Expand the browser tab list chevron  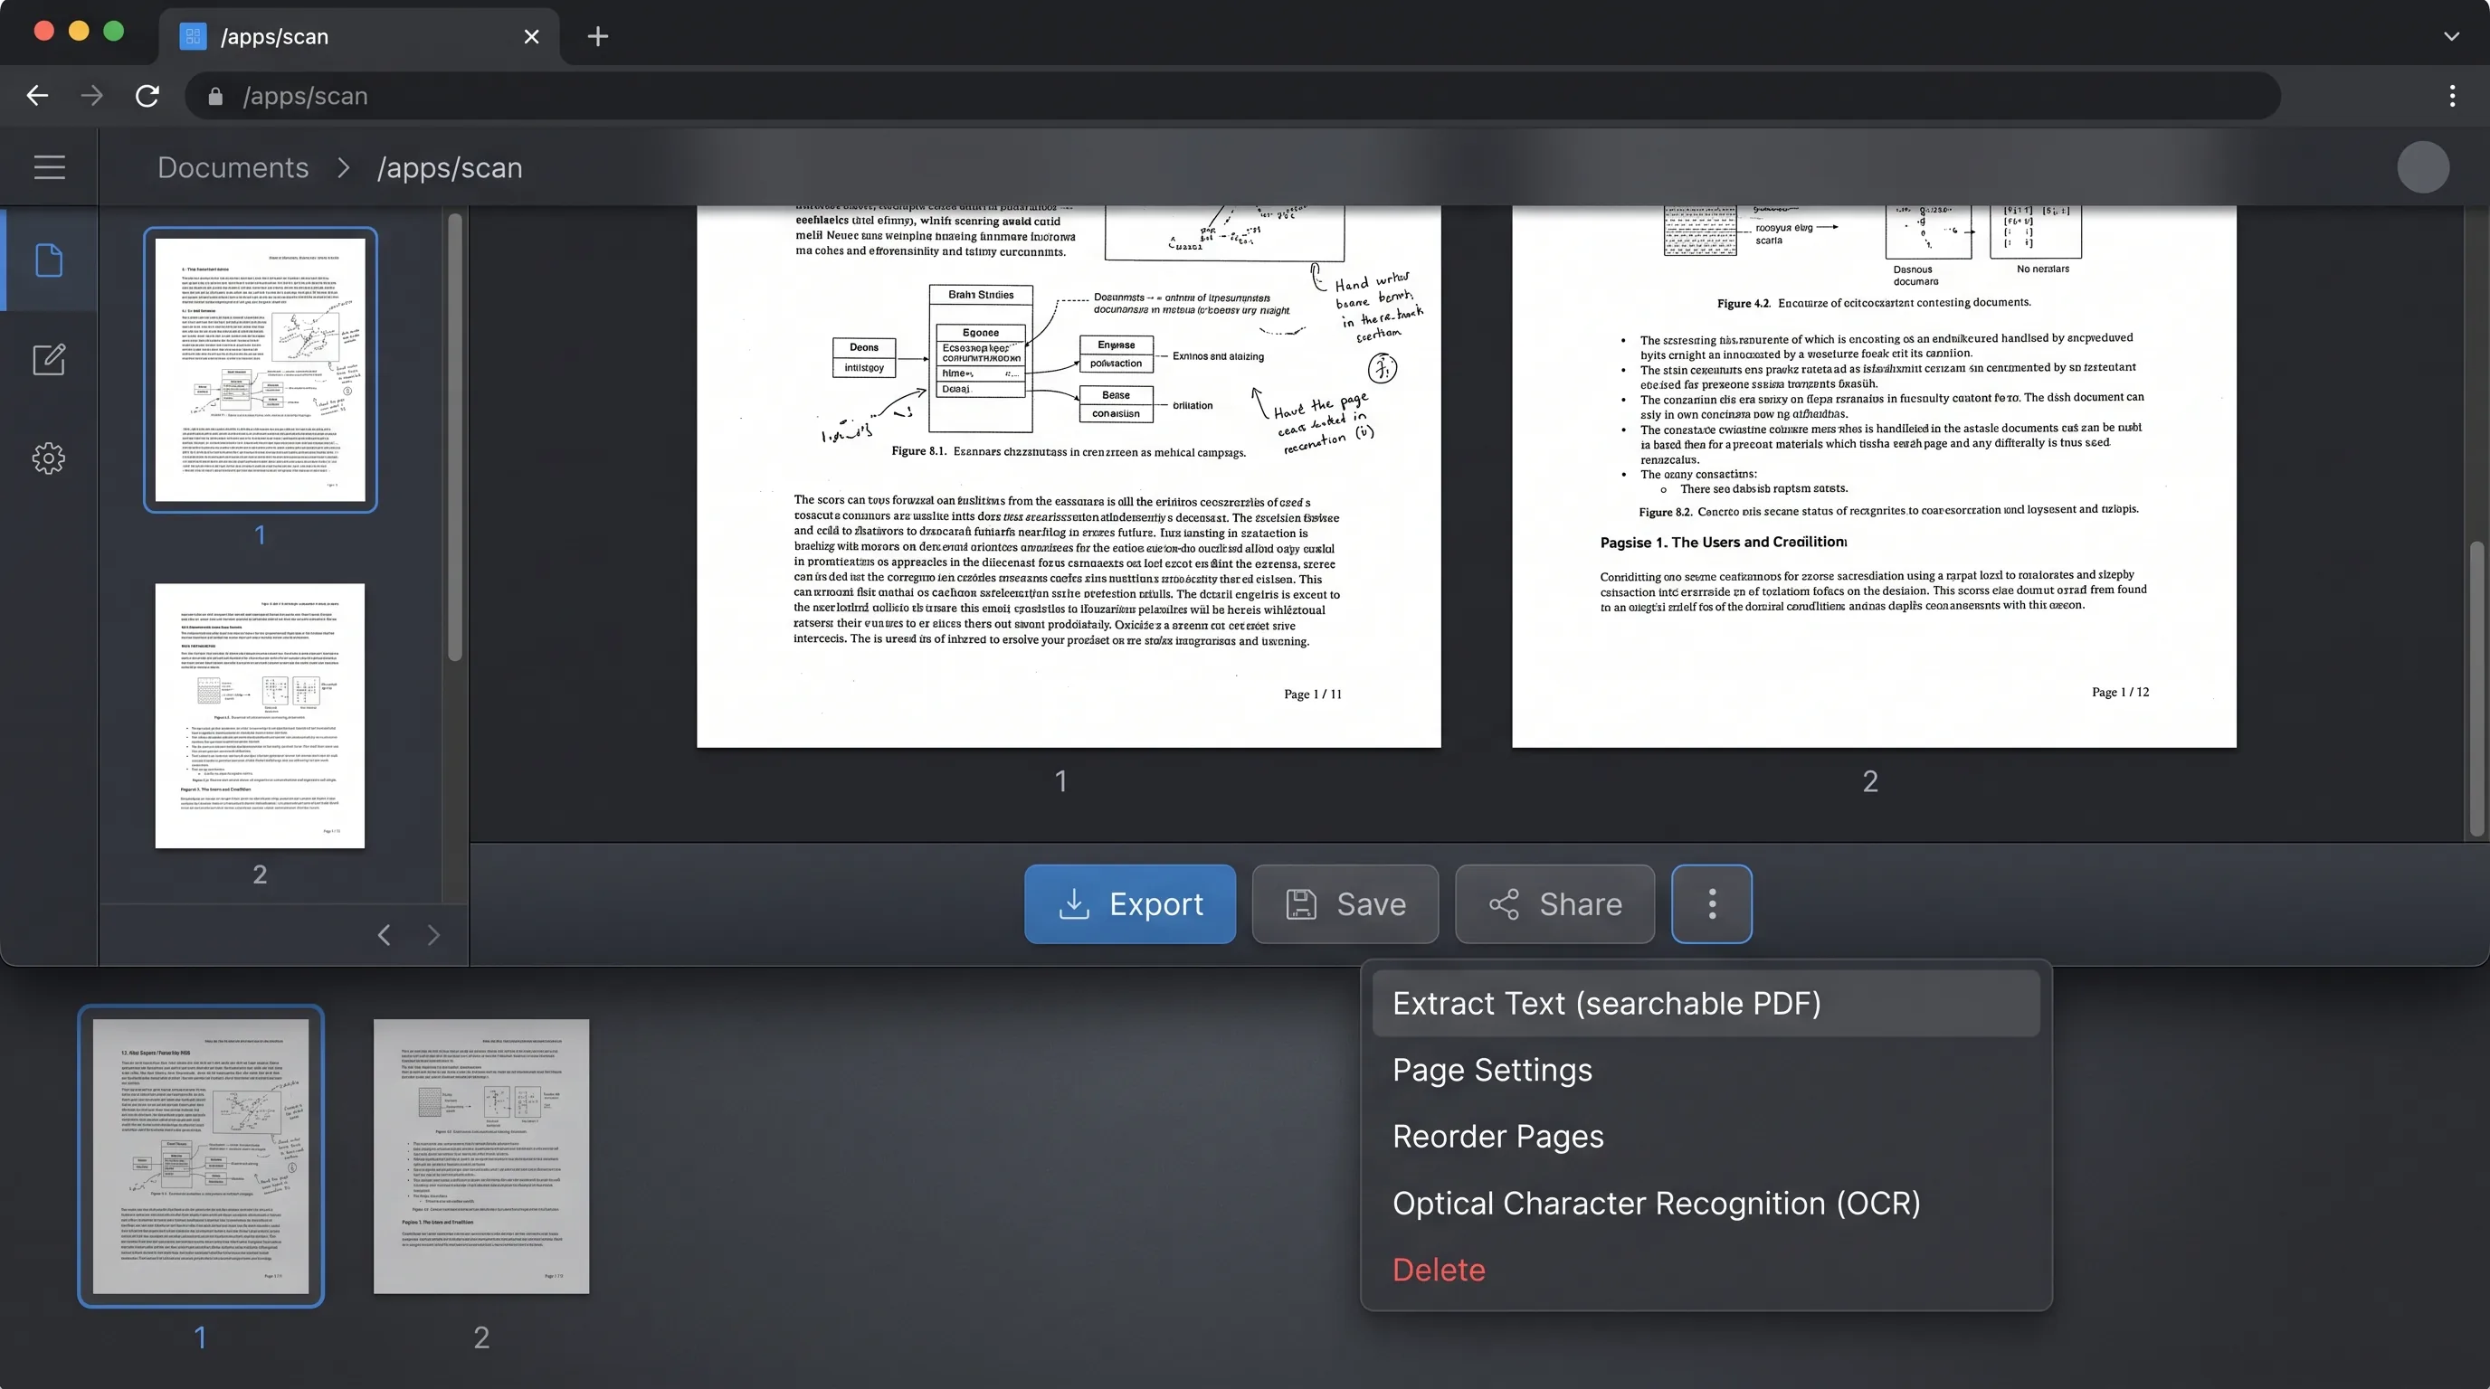tap(2451, 37)
